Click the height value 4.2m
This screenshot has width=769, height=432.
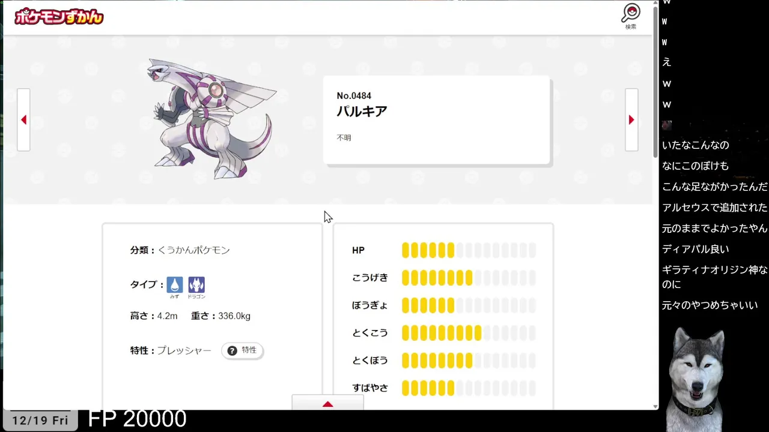point(167,316)
